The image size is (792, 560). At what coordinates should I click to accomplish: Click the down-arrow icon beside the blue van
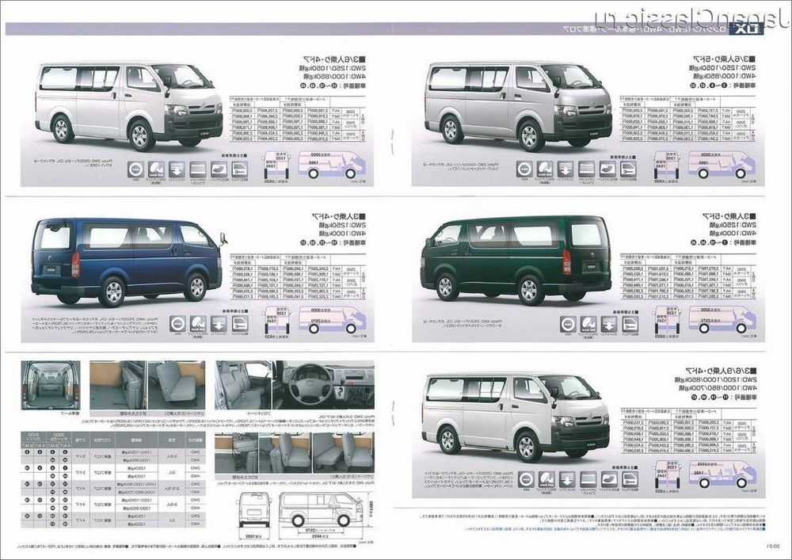click(x=219, y=324)
